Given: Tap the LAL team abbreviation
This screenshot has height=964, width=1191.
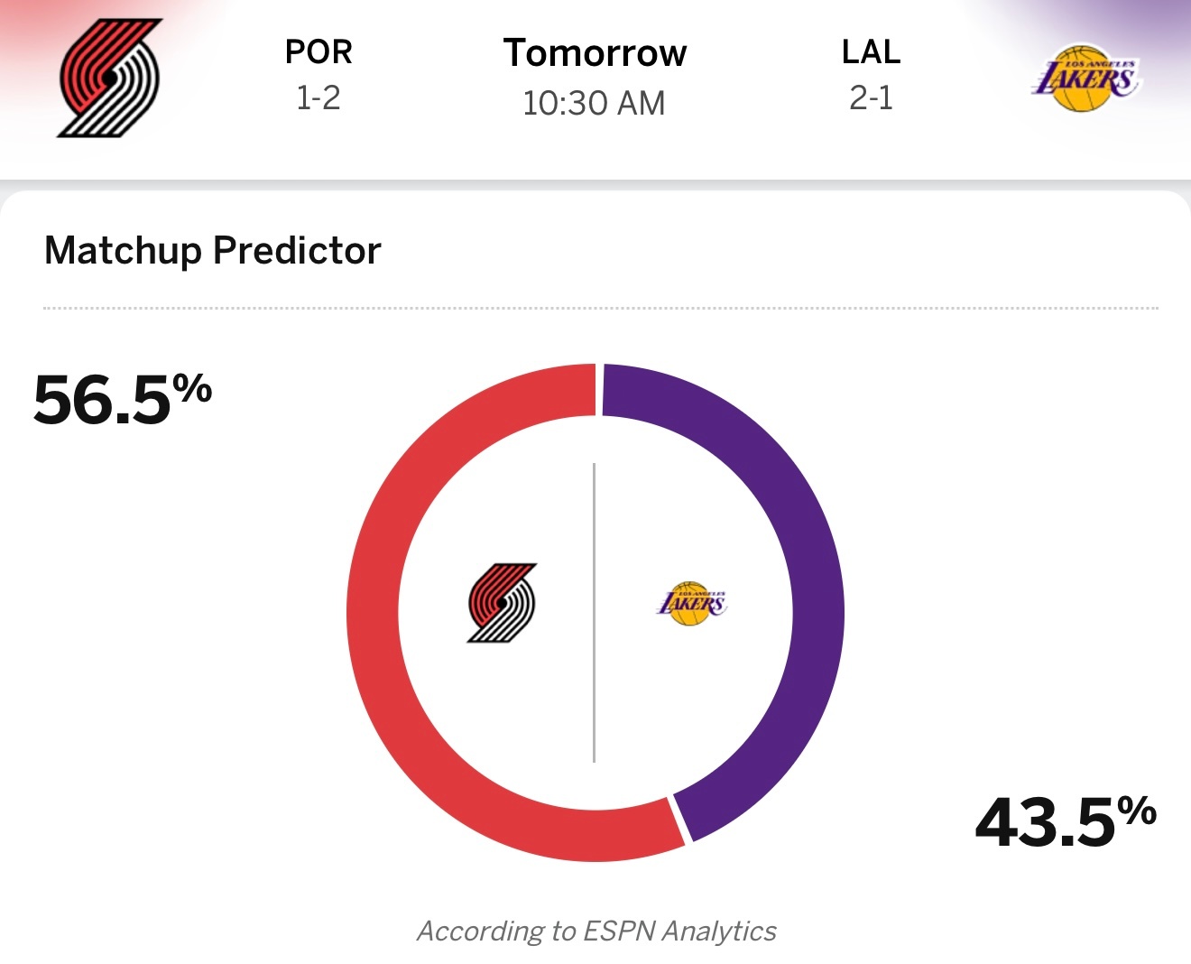Looking at the screenshot, I should coord(871,52).
